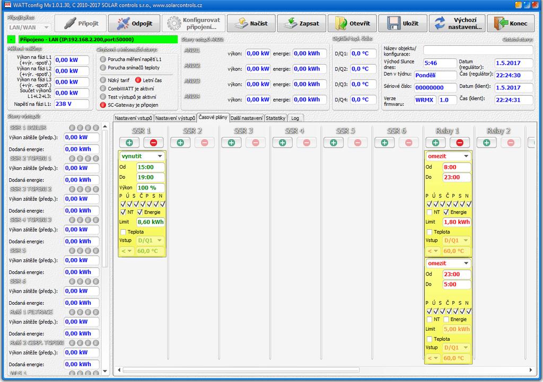Click Výkon 100 % field in SSR 1
The height and width of the screenshot is (382, 543).
pyautogui.click(x=150, y=187)
